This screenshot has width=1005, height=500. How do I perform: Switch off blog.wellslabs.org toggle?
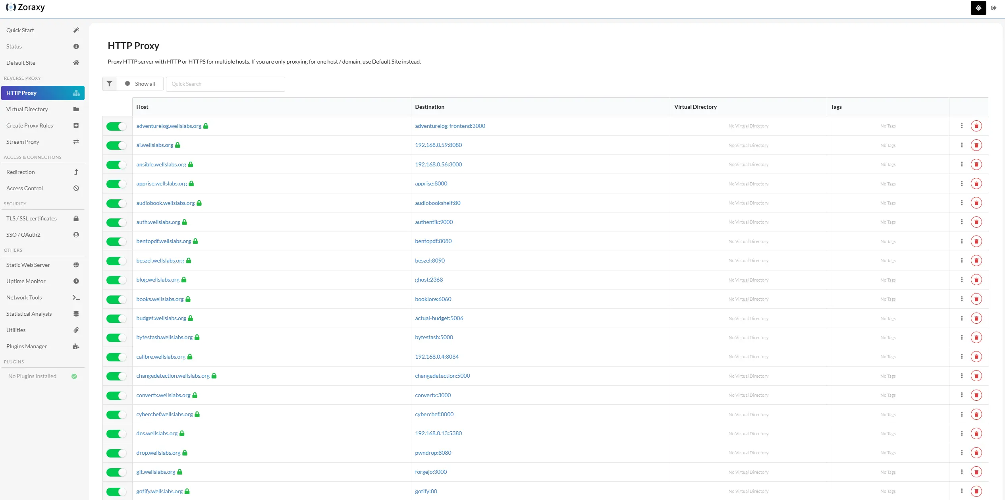click(116, 280)
